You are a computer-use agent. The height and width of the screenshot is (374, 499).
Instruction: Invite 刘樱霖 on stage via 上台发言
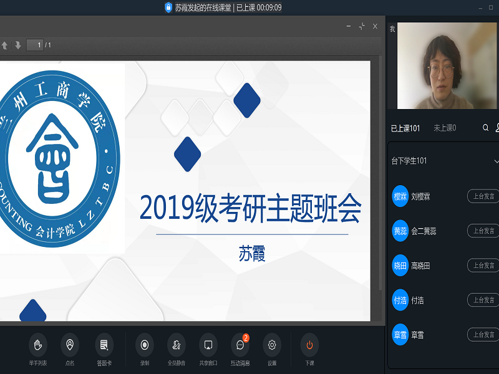click(483, 196)
